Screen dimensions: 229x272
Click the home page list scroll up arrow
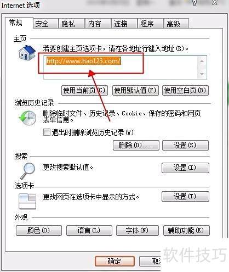[202, 61]
